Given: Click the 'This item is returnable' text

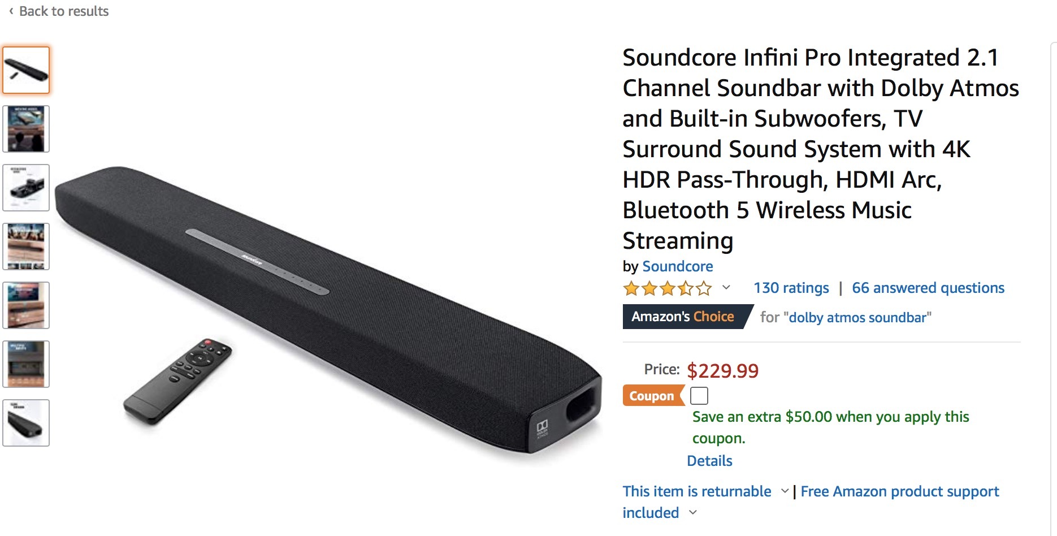Looking at the screenshot, I should point(696,491).
